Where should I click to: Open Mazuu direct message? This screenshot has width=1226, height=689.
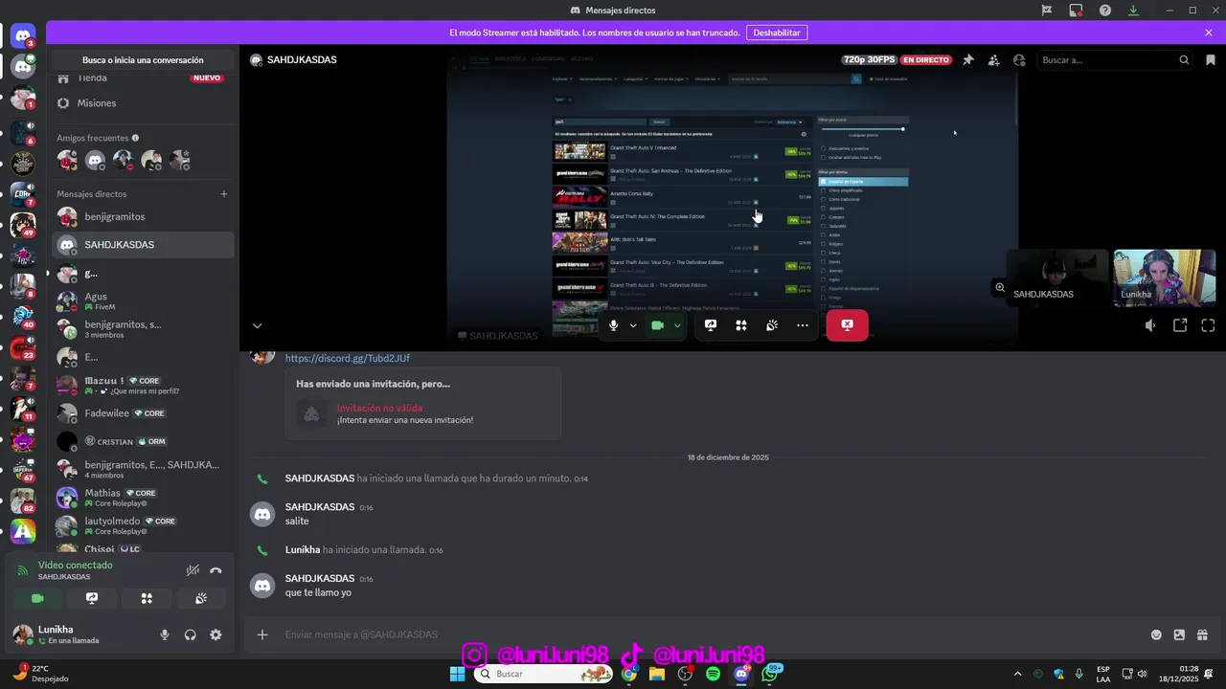144,386
